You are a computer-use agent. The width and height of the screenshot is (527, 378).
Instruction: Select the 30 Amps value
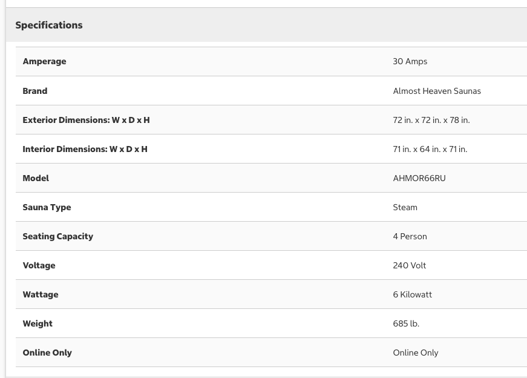410,61
